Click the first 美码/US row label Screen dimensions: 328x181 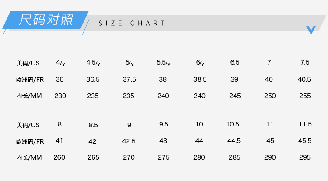coord(28,63)
